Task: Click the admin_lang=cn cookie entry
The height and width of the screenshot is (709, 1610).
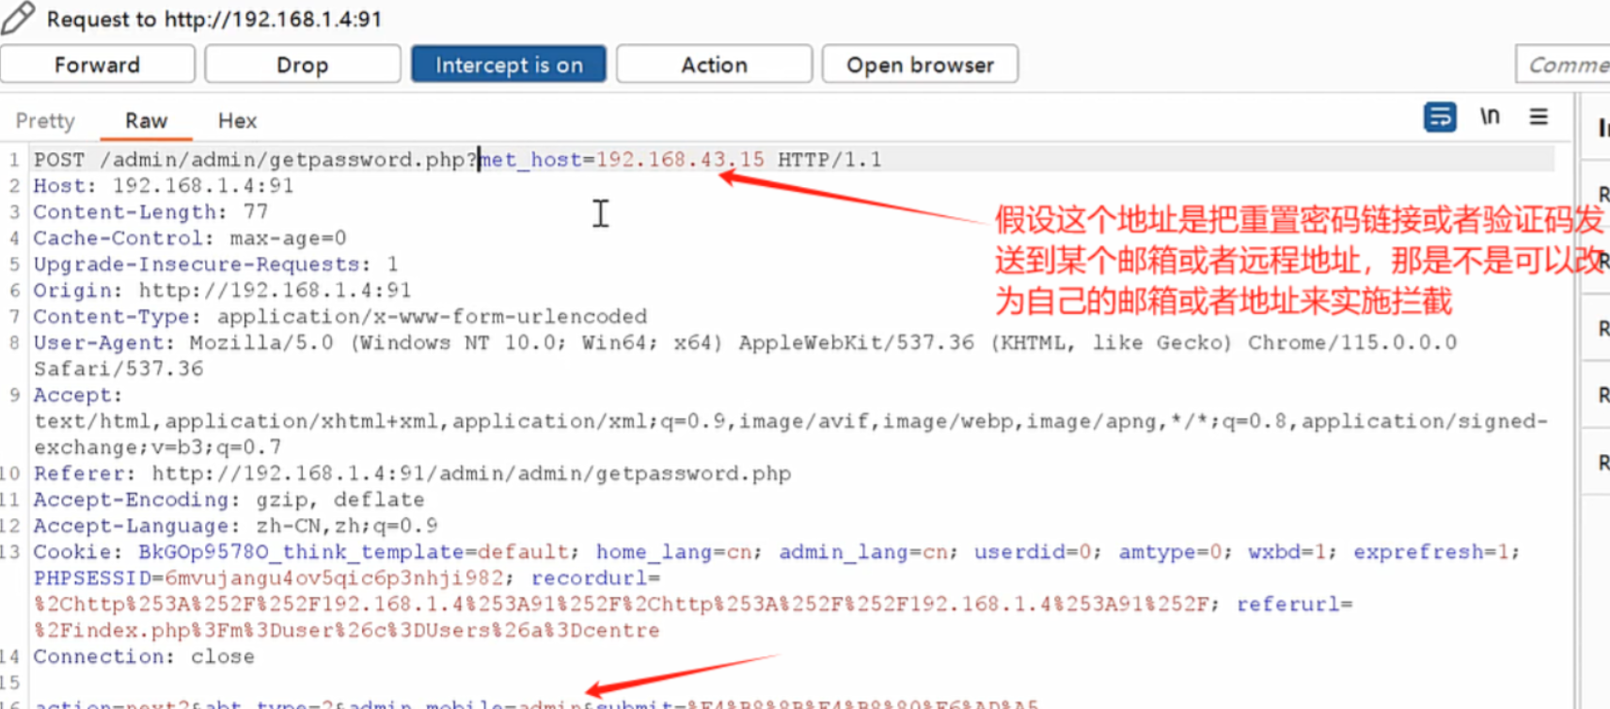Action: tap(862, 552)
